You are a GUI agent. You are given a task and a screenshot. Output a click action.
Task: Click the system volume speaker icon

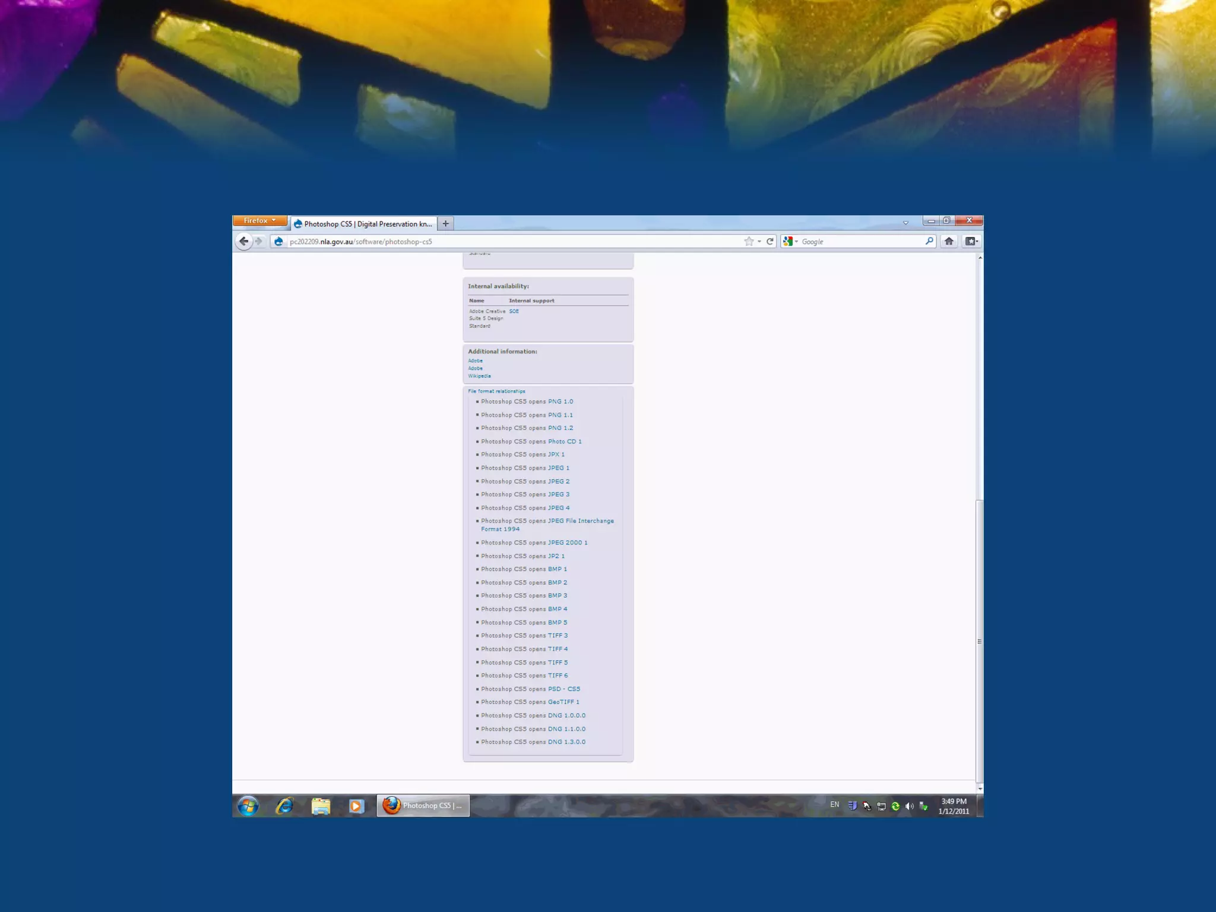coord(909,806)
